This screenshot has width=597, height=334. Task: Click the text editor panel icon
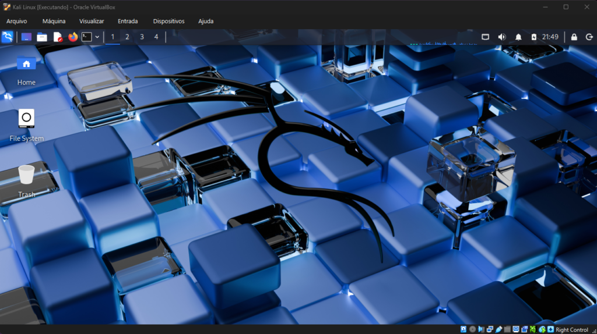pyautogui.click(x=58, y=37)
